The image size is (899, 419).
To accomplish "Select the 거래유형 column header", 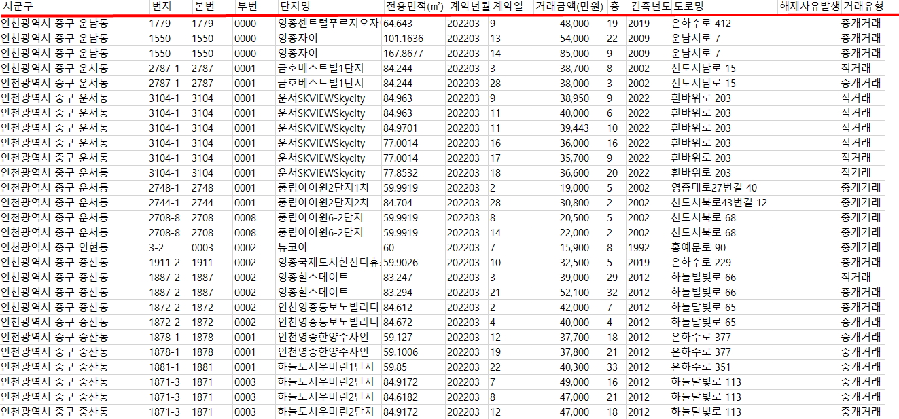I will [x=864, y=6].
